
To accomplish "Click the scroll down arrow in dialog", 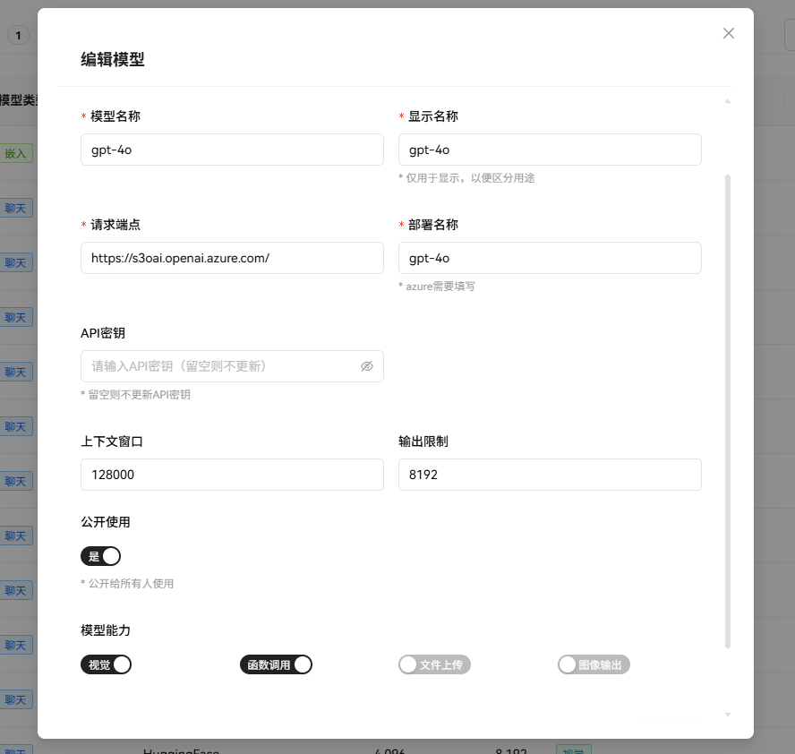I will coord(727,714).
